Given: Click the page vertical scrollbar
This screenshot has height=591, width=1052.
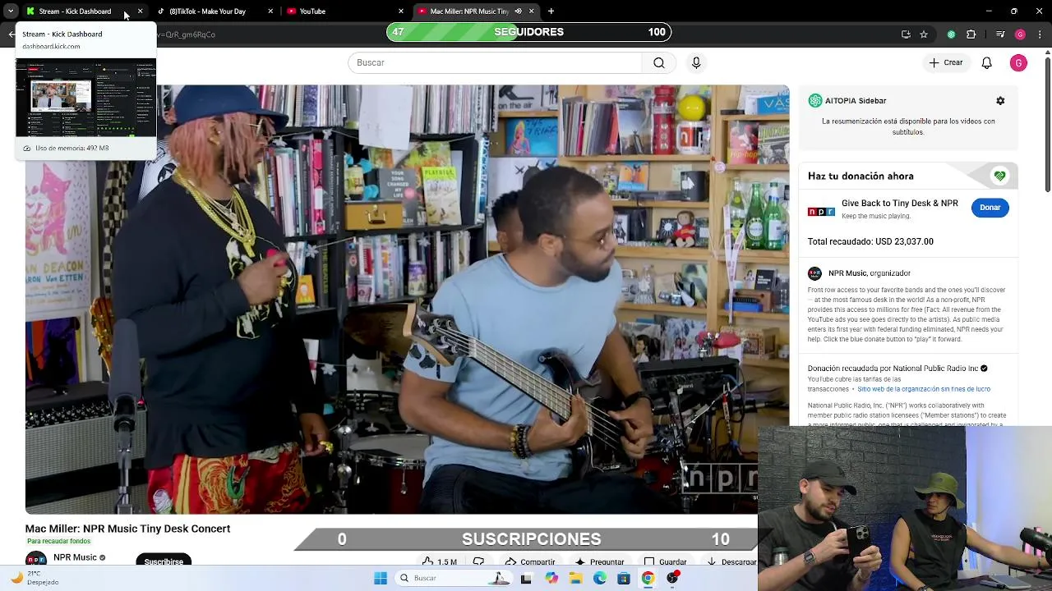Looking at the screenshot, I should click(x=1047, y=123).
